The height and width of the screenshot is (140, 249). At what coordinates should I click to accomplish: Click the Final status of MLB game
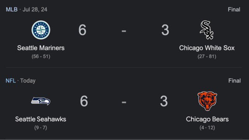[x=234, y=9]
